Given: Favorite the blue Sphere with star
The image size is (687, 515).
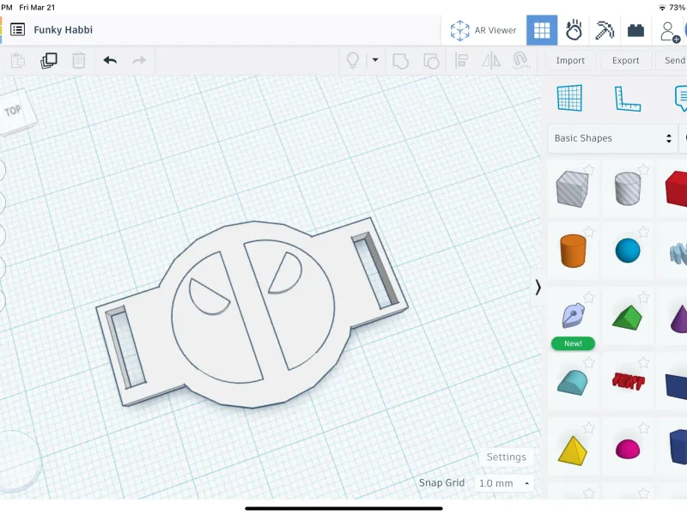Looking at the screenshot, I should 643,232.
